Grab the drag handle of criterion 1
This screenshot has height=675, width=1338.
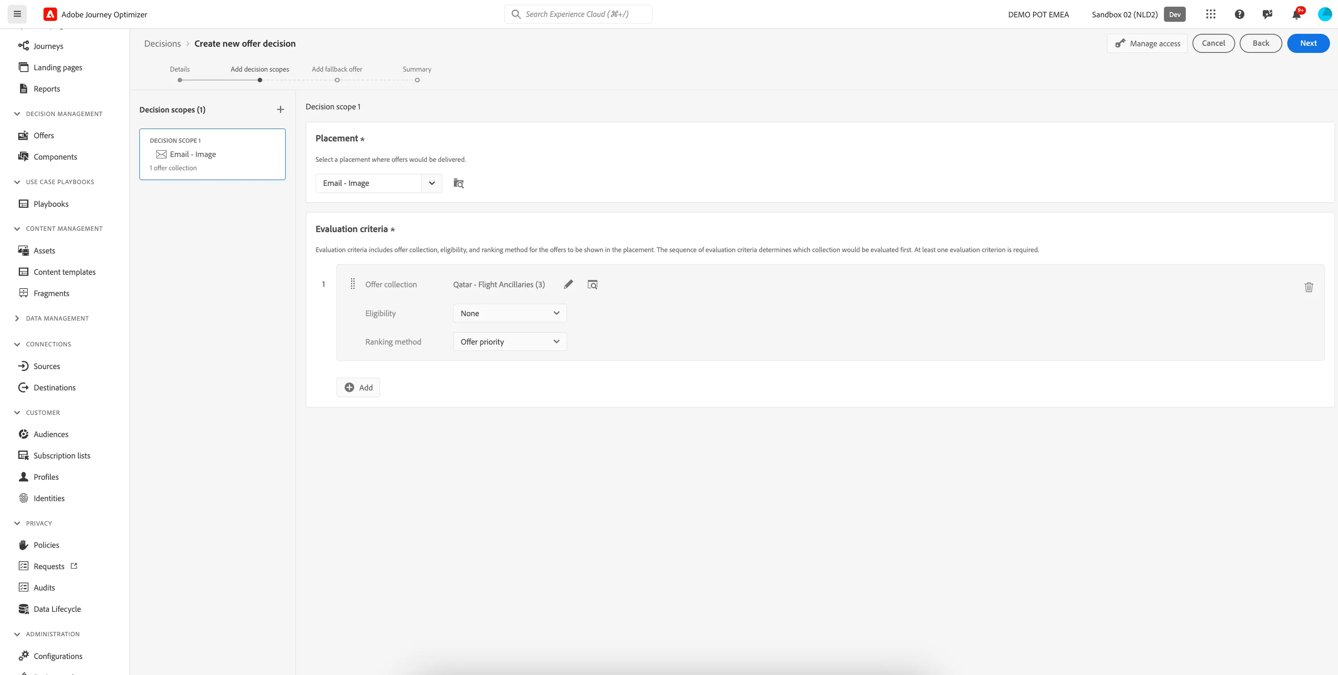click(x=353, y=284)
